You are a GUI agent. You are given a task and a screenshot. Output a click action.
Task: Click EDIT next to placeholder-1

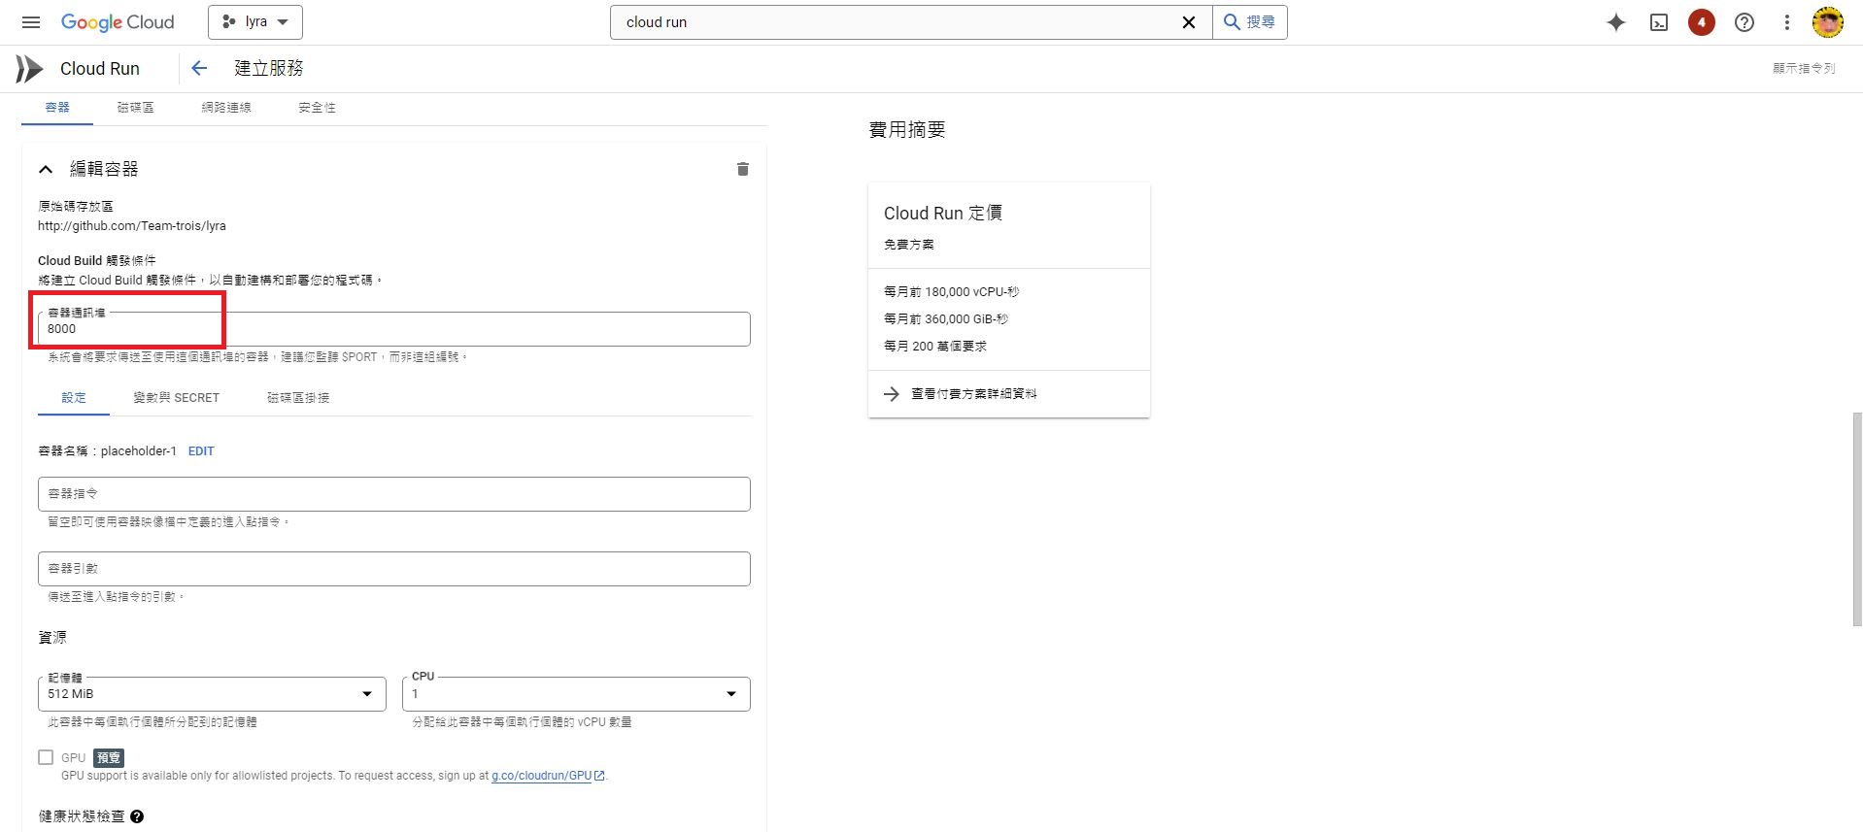tap(201, 451)
